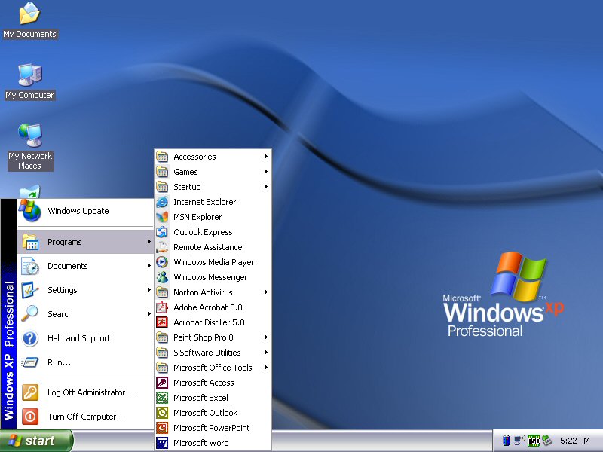Expand the Paint Shop Pro 8 submenu arrow
The height and width of the screenshot is (452, 603).
pyautogui.click(x=266, y=337)
